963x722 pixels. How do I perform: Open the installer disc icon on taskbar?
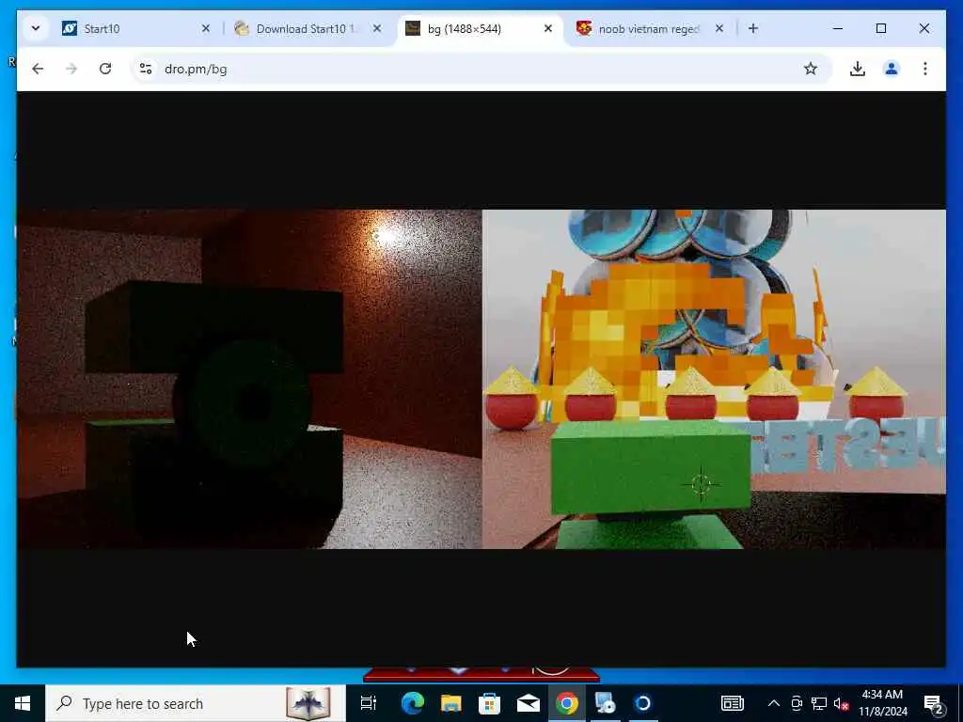point(605,703)
